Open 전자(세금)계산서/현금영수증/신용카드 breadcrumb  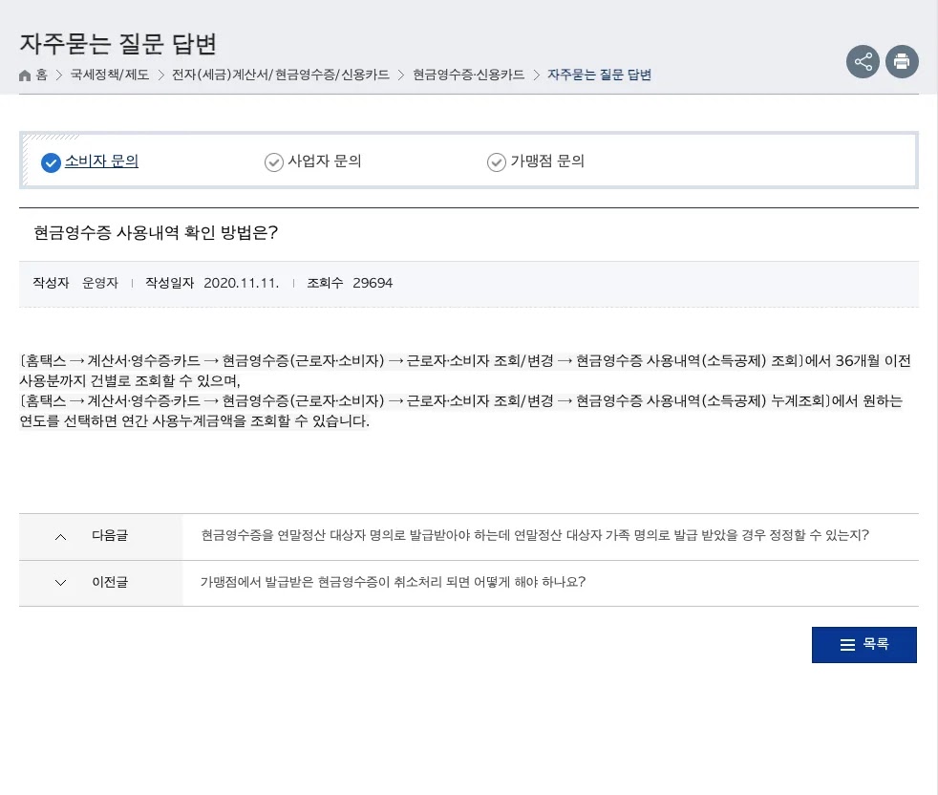280,75
